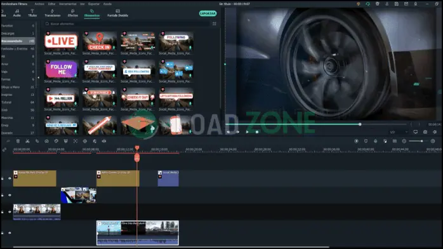Select the Descargas category

point(18,34)
